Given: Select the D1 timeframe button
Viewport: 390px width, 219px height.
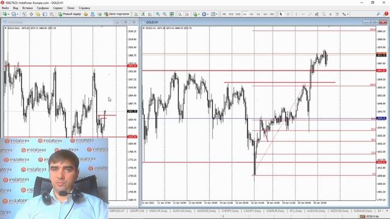Looking at the screenshot, I should click(x=258, y=14).
